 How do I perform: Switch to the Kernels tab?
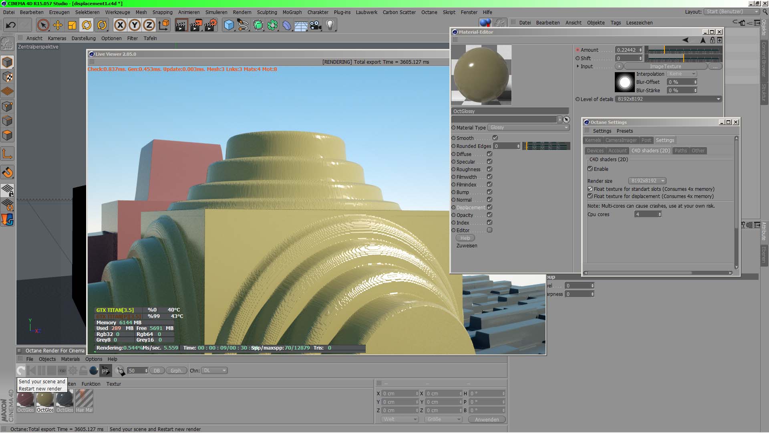coord(592,140)
